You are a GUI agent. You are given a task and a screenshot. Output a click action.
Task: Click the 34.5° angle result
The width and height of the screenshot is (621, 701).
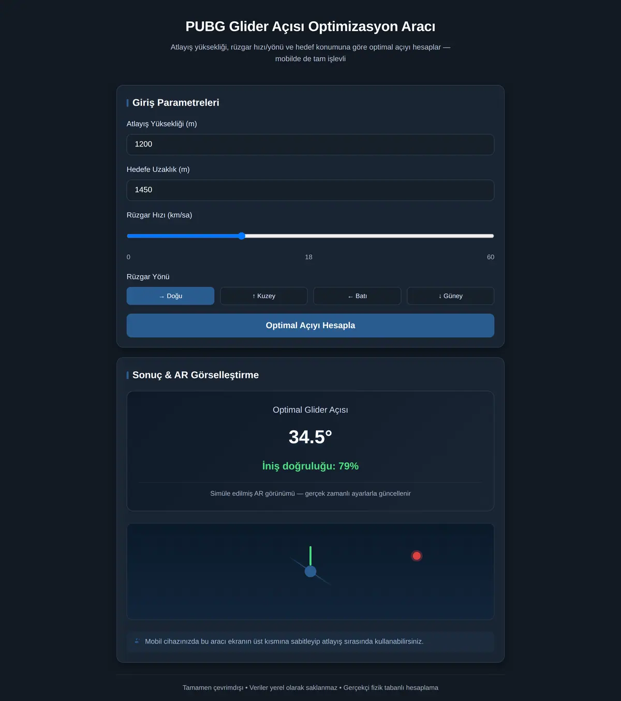[310, 437]
